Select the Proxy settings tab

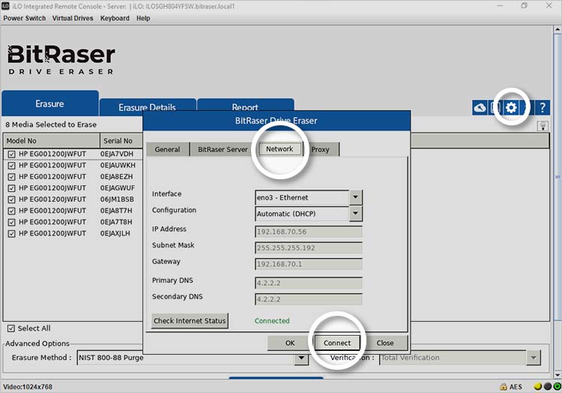click(321, 149)
